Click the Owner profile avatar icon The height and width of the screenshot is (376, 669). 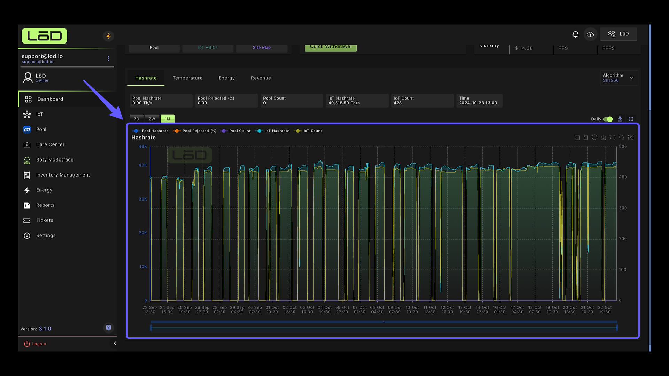28,78
